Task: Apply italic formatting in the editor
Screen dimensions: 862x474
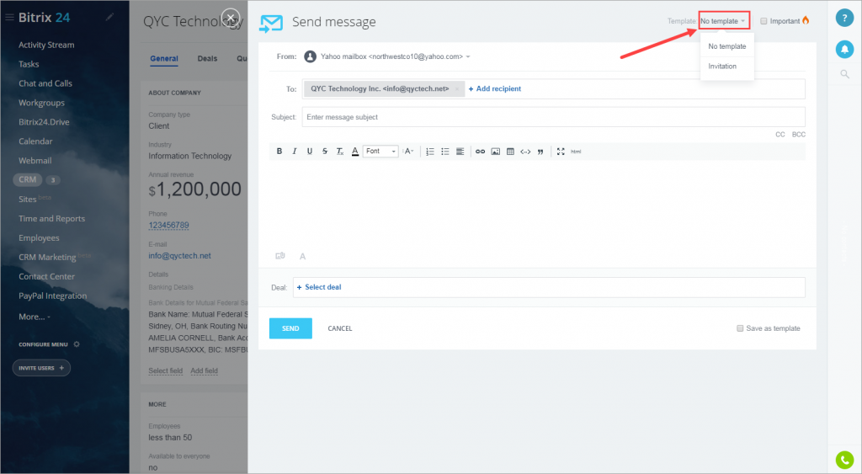Action: point(294,152)
